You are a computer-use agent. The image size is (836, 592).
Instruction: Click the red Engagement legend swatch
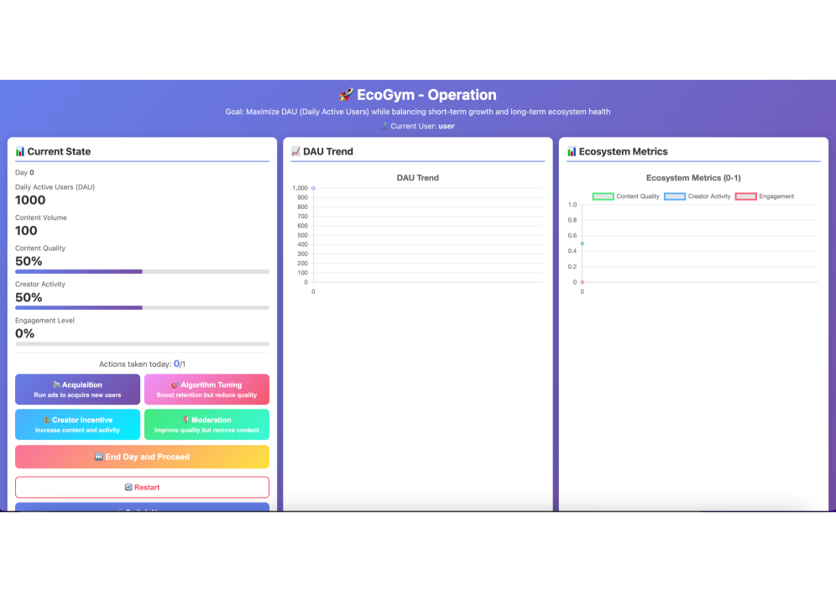[745, 196]
